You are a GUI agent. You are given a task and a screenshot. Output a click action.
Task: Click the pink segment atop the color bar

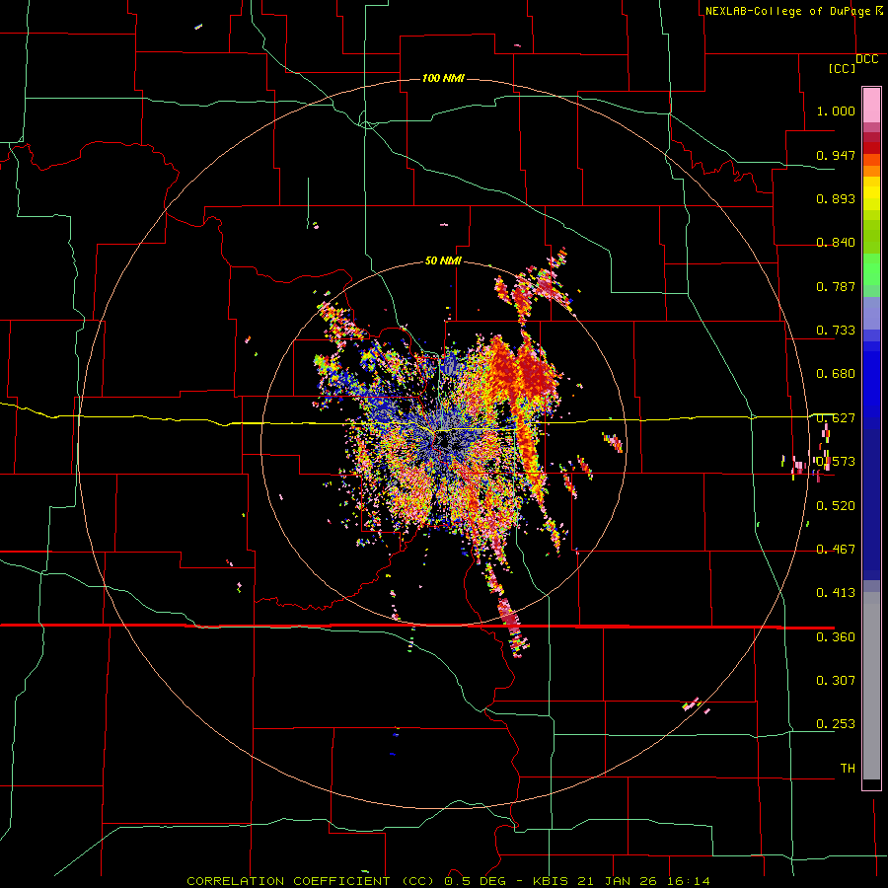click(x=871, y=105)
